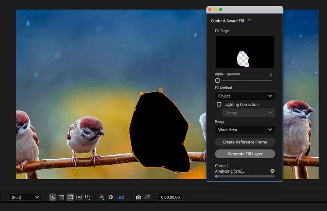Close the Content-Aware Fill window red button
Image resolution: width=327 pixels, height=211 pixels.
point(210,10)
